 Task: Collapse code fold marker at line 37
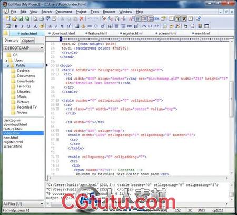click(x=57, y=100)
